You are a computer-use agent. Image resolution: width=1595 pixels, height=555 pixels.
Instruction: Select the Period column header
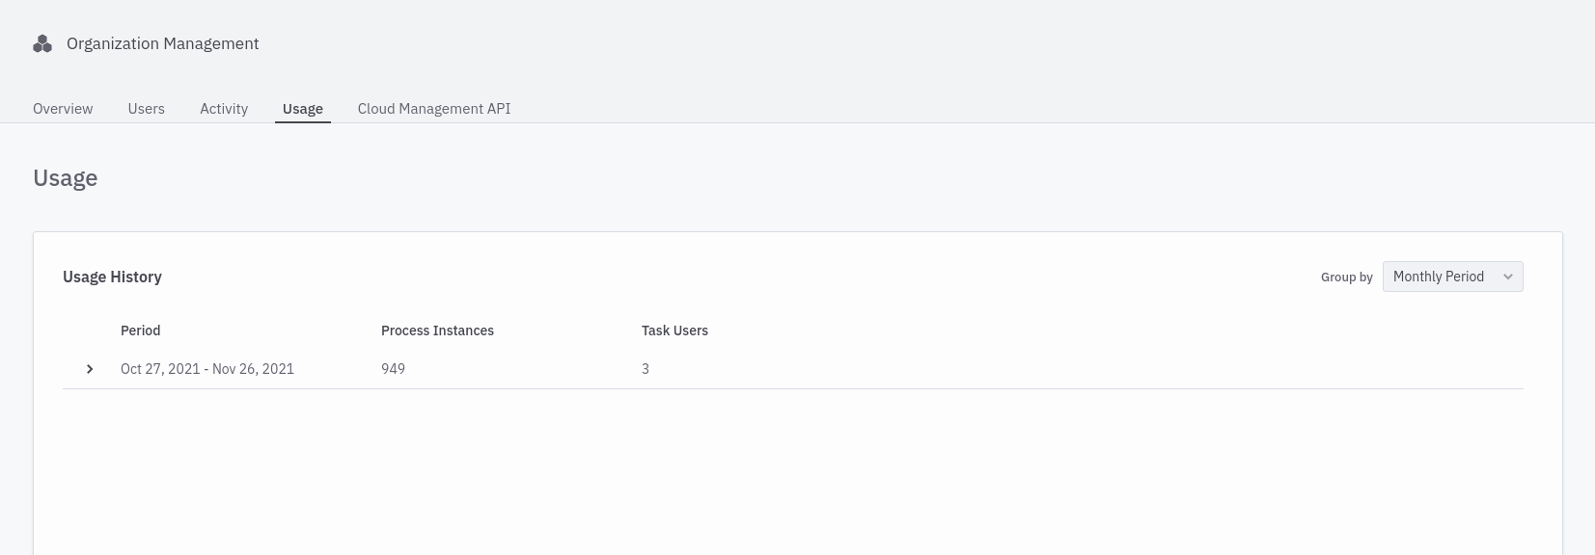point(140,330)
